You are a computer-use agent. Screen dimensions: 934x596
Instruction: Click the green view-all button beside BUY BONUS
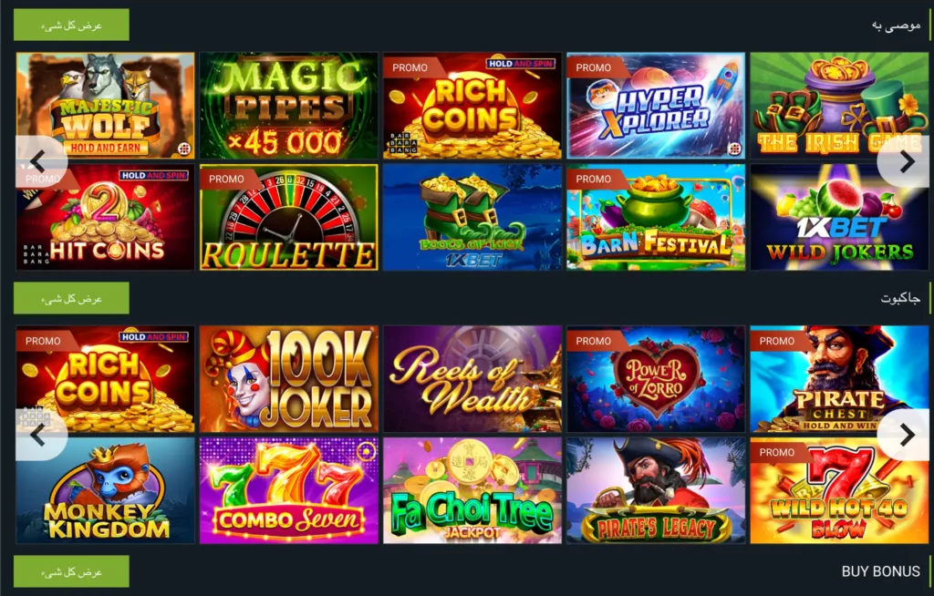click(x=71, y=571)
